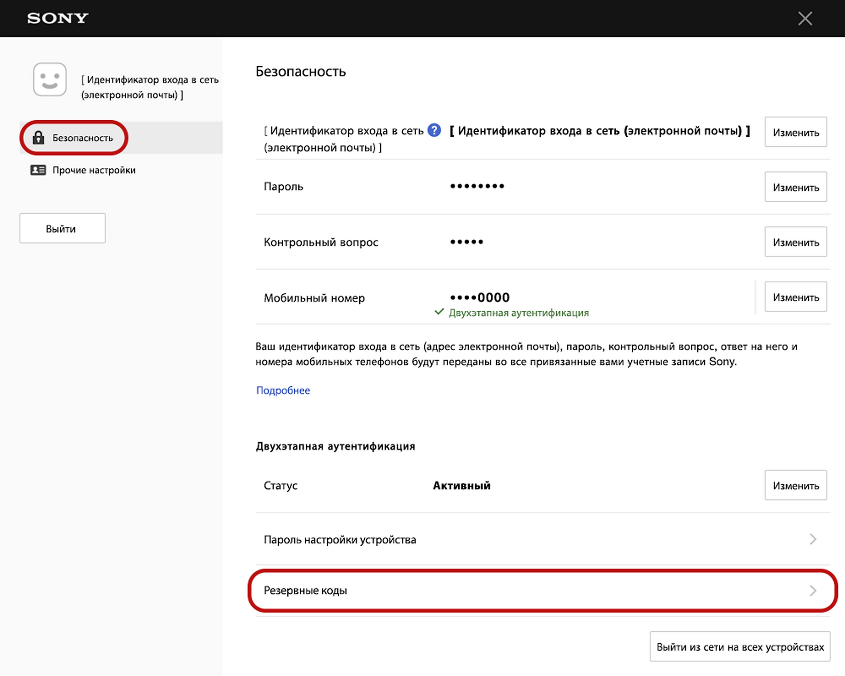Screen dimensions: 845x676
Task: Click Изменить for two-step Статус
Action: (x=796, y=485)
